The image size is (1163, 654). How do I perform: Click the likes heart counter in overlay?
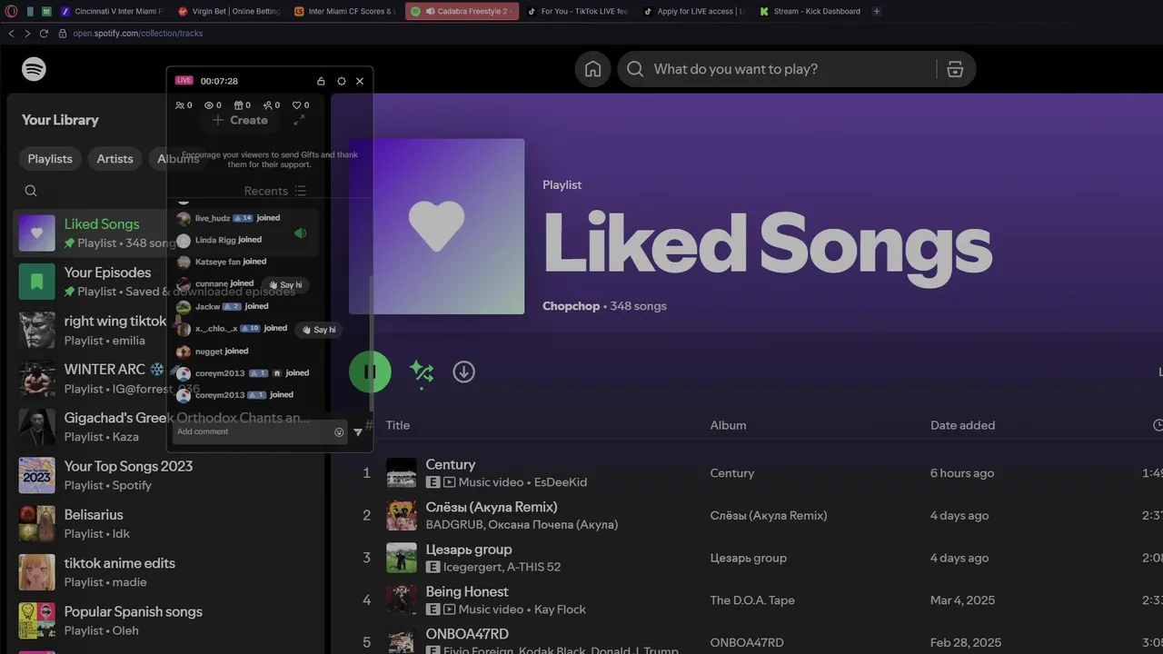(296, 105)
